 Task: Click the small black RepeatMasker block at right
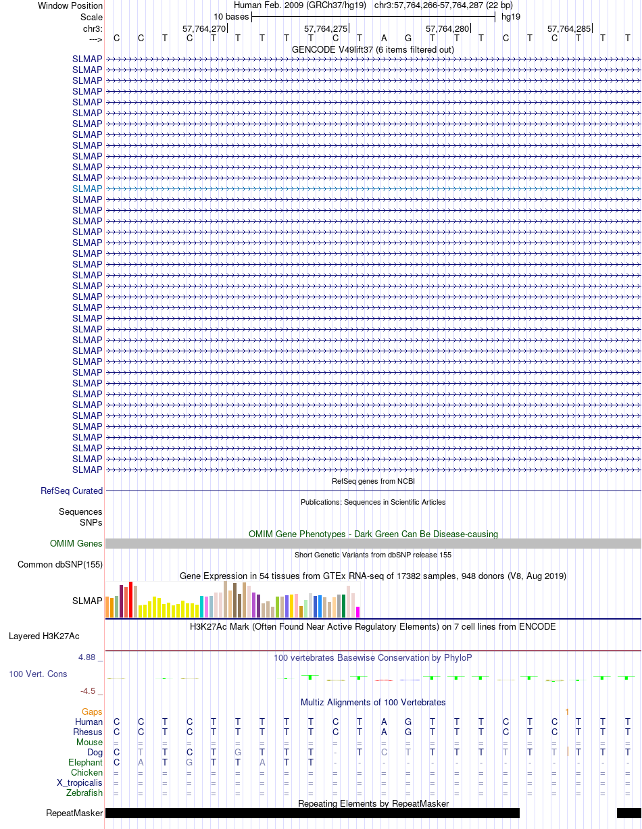(629, 813)
